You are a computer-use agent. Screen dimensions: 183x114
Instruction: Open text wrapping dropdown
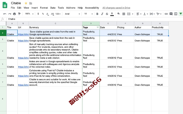pos(152,14)
